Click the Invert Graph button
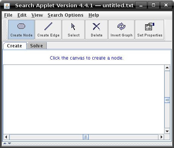The height and width of the screenshot is (148, 174). [x=121, y=30]
